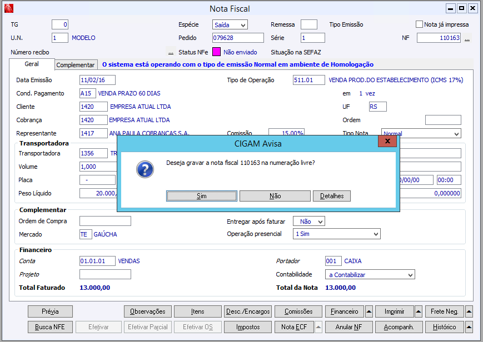Viewport: 483px width, 342px height.
Task: Click the up arrow next to Financeiro
Action: (x=369, y=311)
